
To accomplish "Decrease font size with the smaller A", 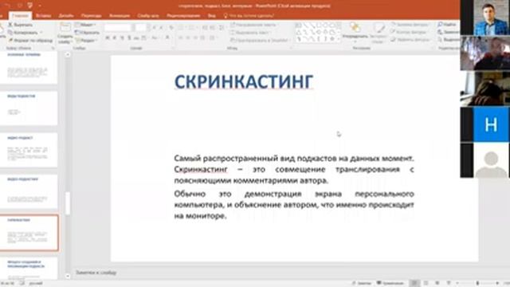I will pos(161,29).
